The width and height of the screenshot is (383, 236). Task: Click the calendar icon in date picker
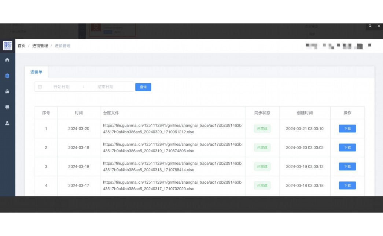tap(40, 87)
